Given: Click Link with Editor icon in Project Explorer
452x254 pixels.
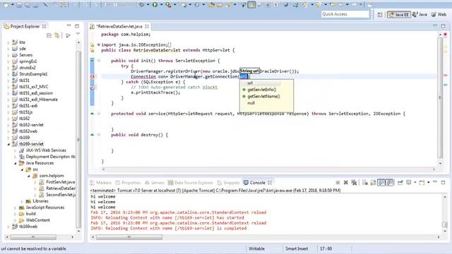Looking at the screenshot, I should pyautogui.click(x=57, y=35).
